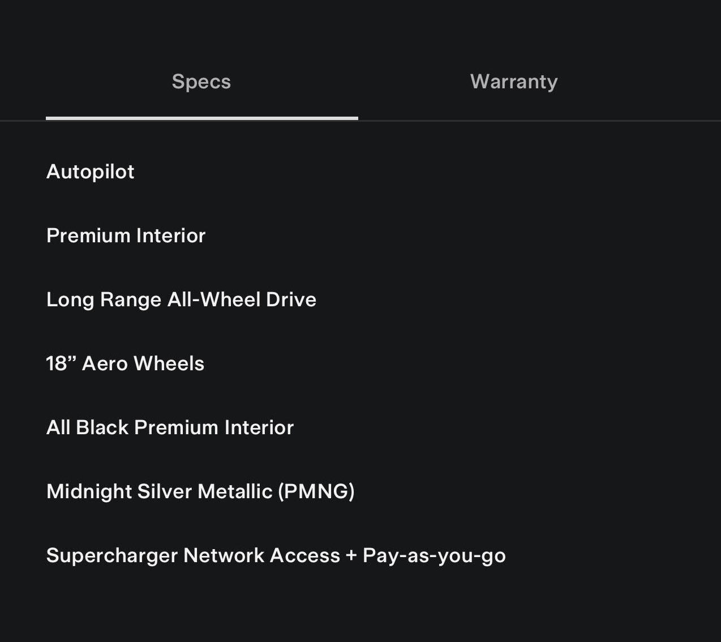Click the Pay-as-you-go text

pos(434,556)
